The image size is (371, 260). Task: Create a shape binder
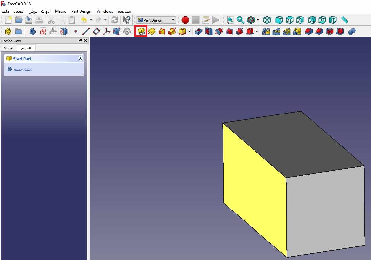116,31
